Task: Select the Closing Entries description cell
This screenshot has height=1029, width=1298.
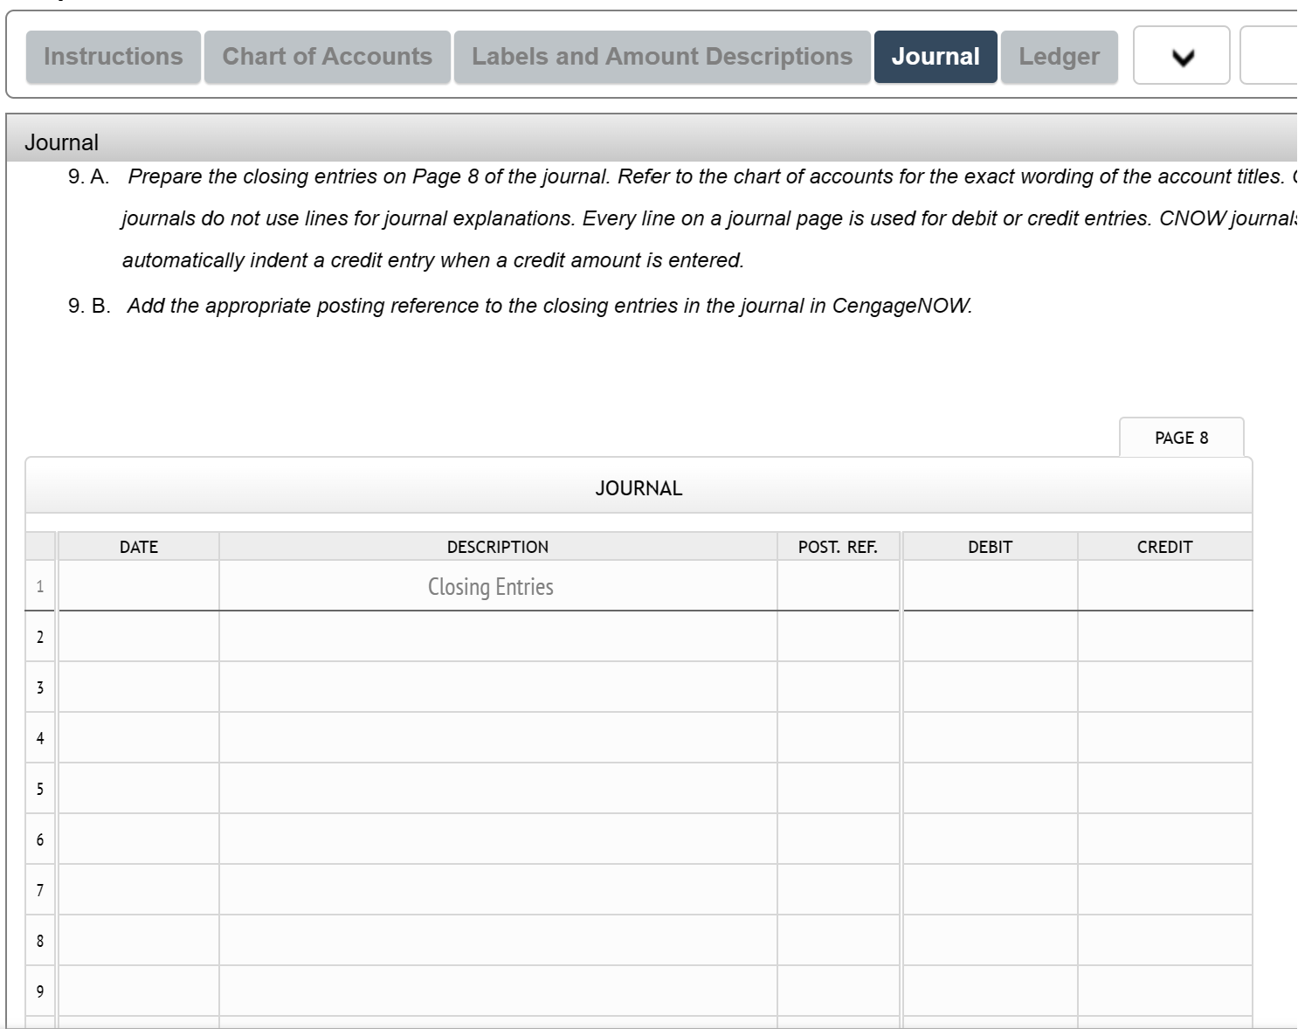Action: (498, 585)
